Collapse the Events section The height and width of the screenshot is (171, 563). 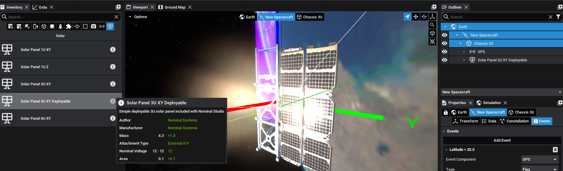tap(444, 131)
